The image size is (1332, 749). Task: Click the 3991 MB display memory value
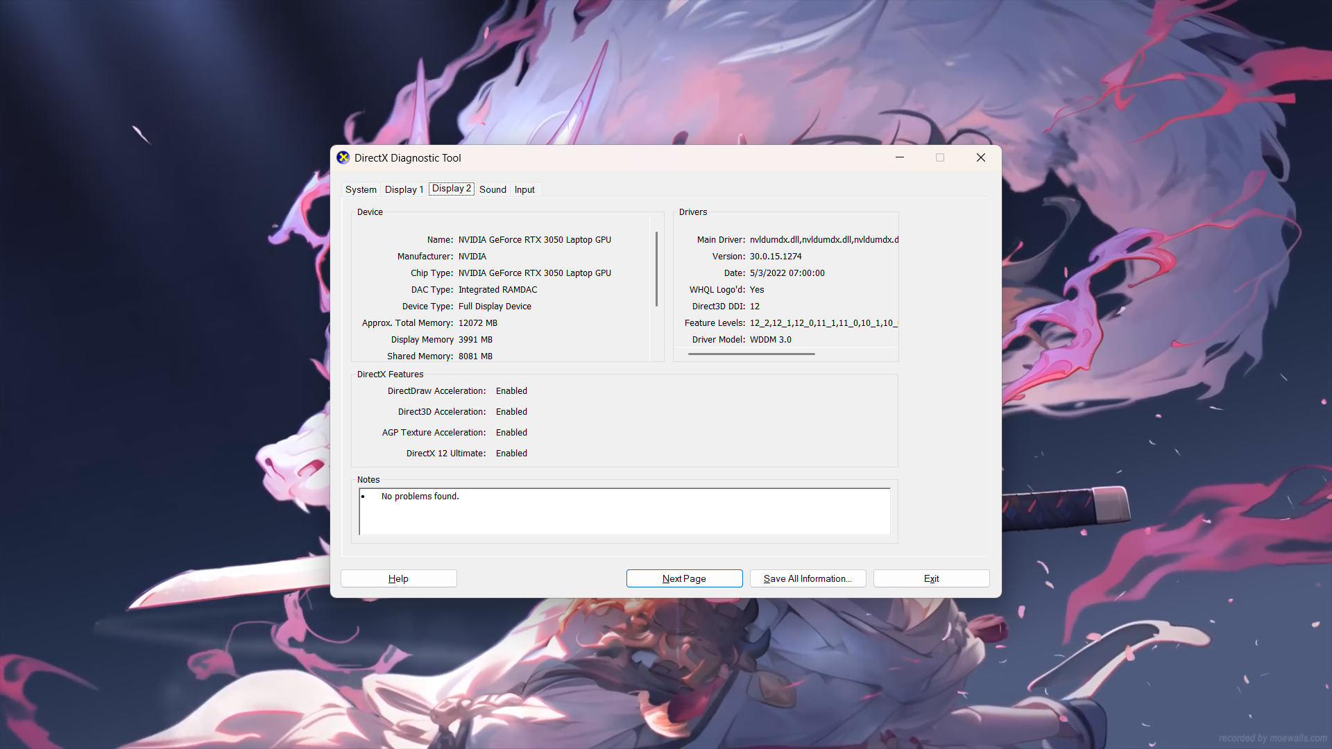pos(475,340)
